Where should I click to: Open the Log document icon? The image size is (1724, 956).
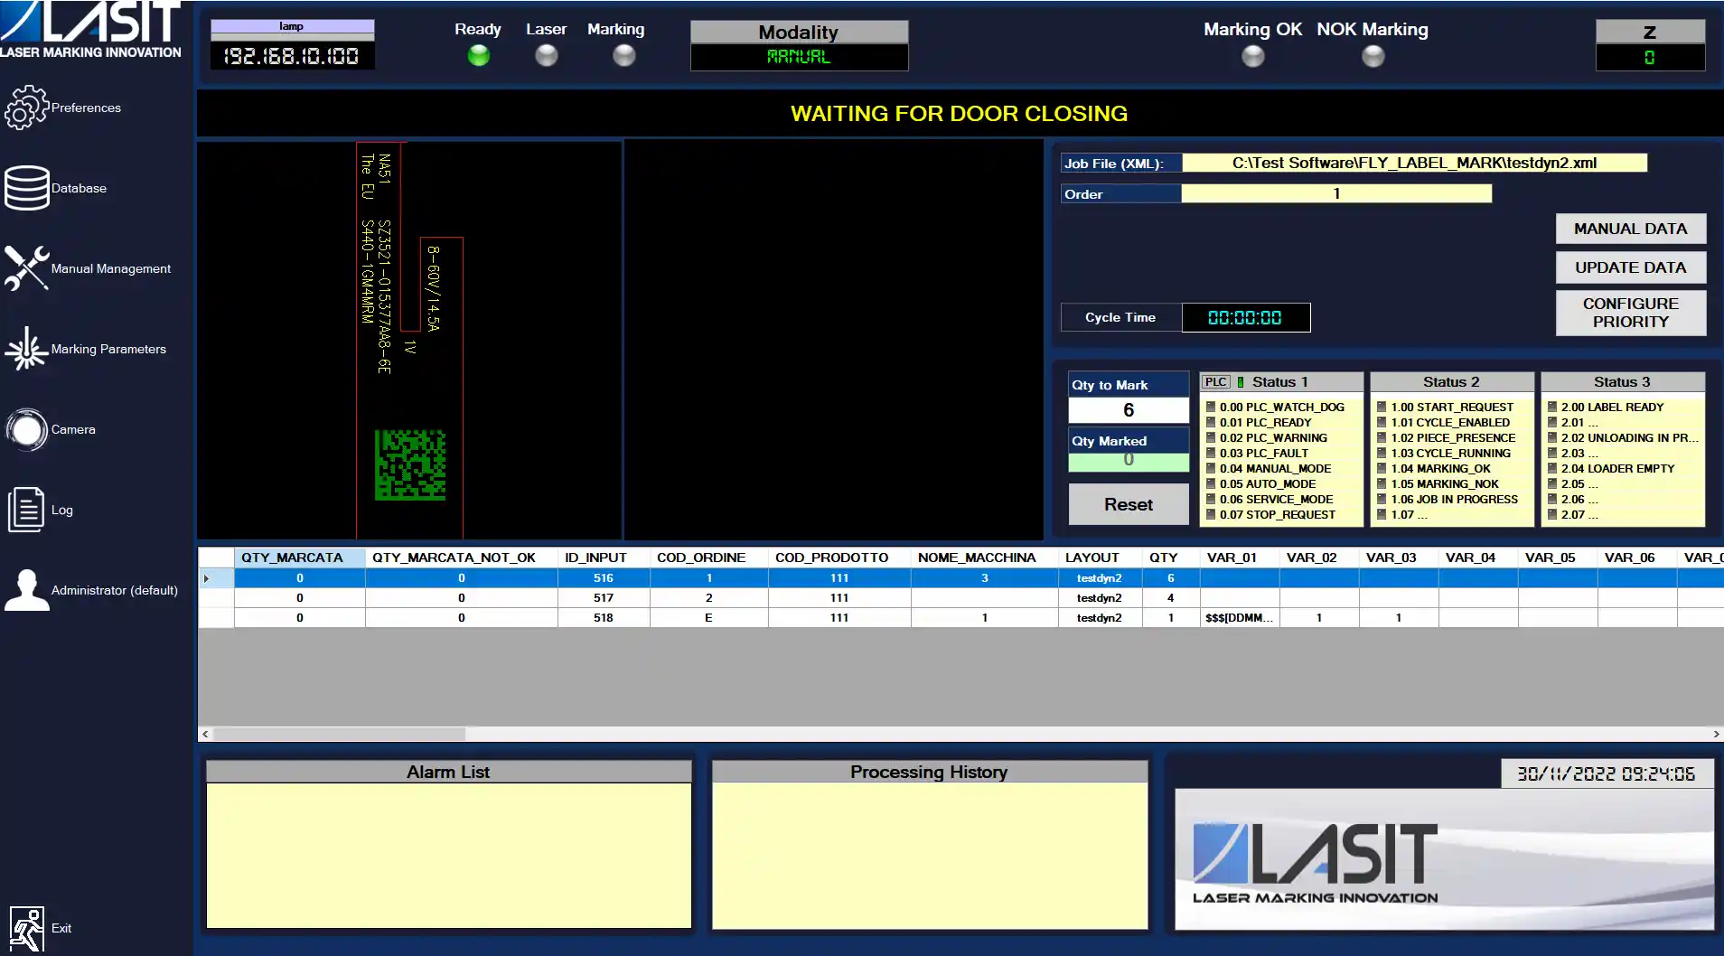tap(26, 510)
